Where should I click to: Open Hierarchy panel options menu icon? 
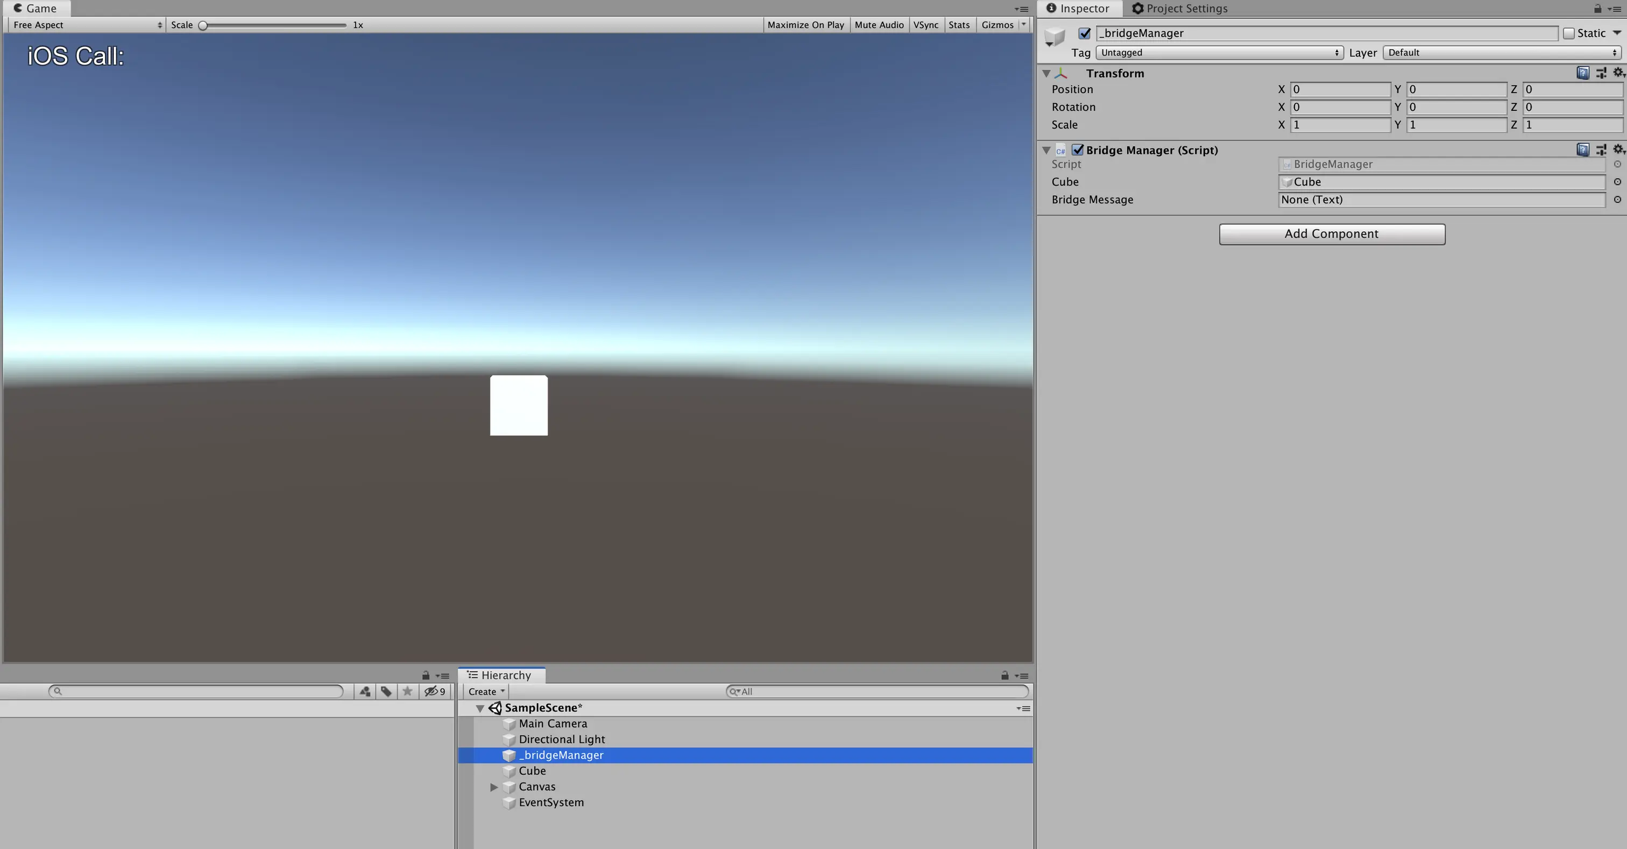coord(1021,676)
